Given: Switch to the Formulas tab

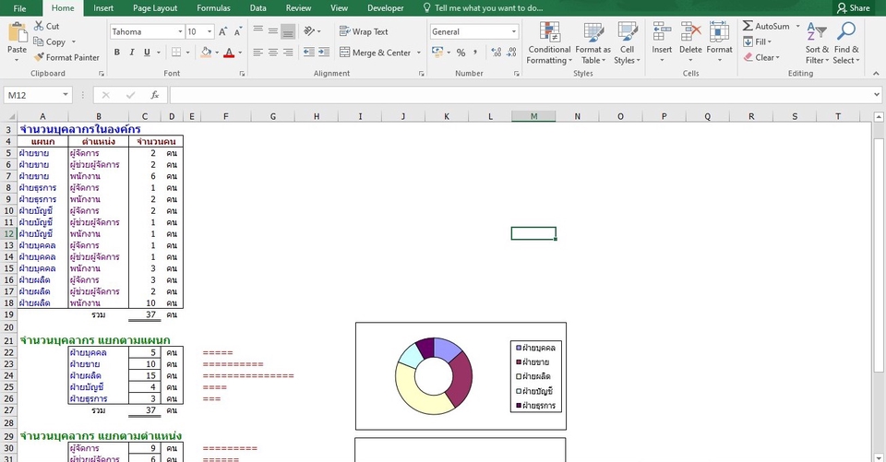Looking at the screenshot, I should pyautogui.click(x=213, y=8).
